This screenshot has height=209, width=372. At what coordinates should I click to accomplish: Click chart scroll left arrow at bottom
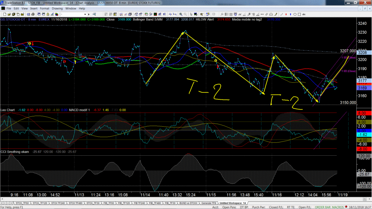pyautogui.click(x=2, y=199)
